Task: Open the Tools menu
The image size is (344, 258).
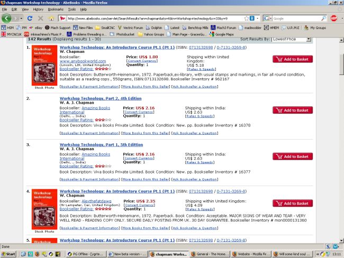Action: (x=72, y=9)
